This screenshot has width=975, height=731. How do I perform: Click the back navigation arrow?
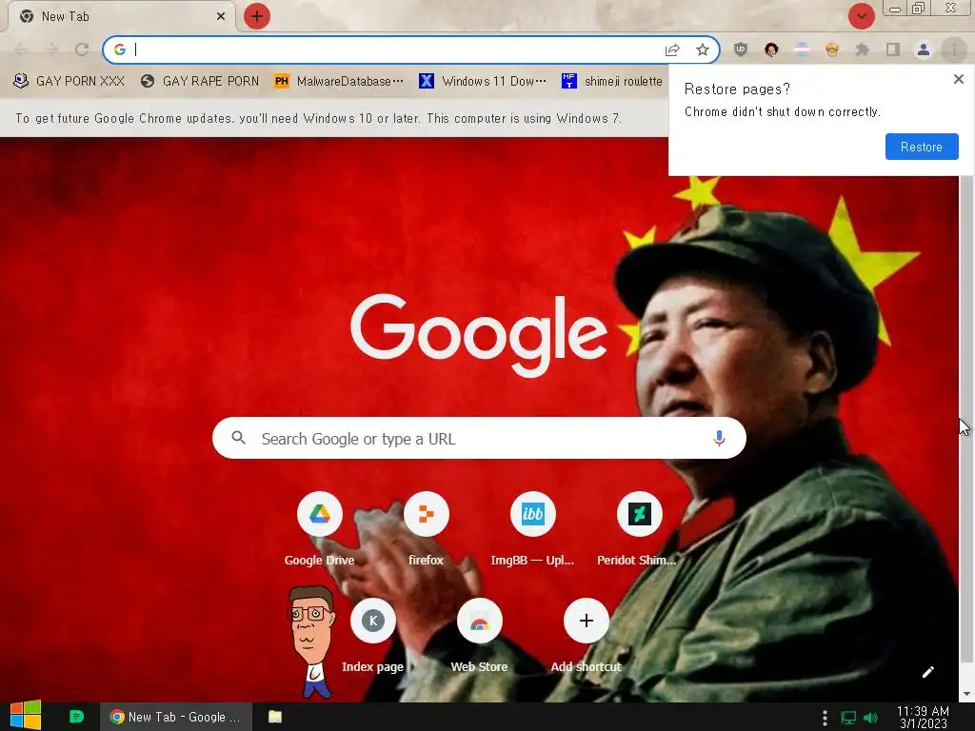(x=21, y=49)
